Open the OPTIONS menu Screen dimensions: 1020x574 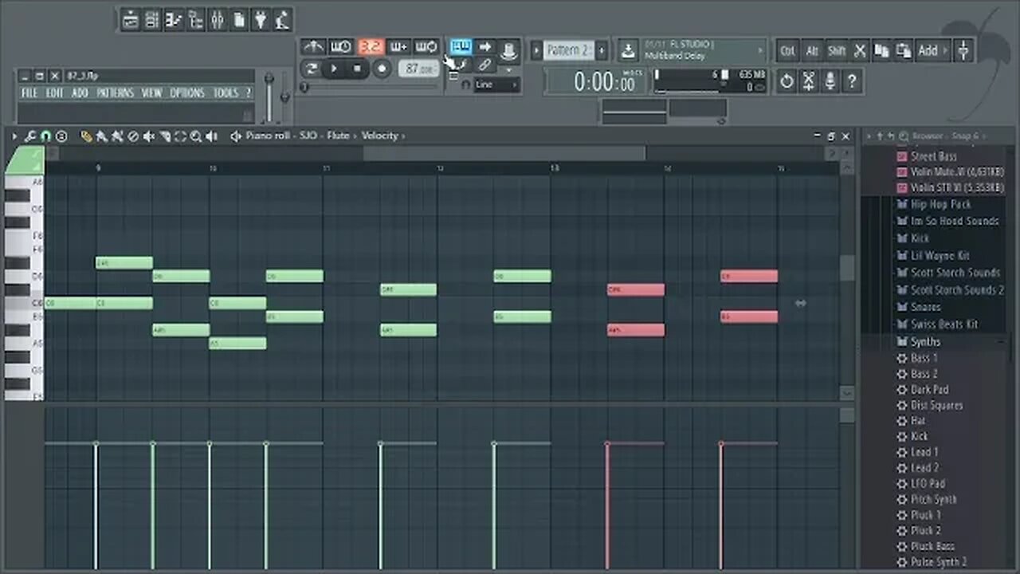[186, 92]
